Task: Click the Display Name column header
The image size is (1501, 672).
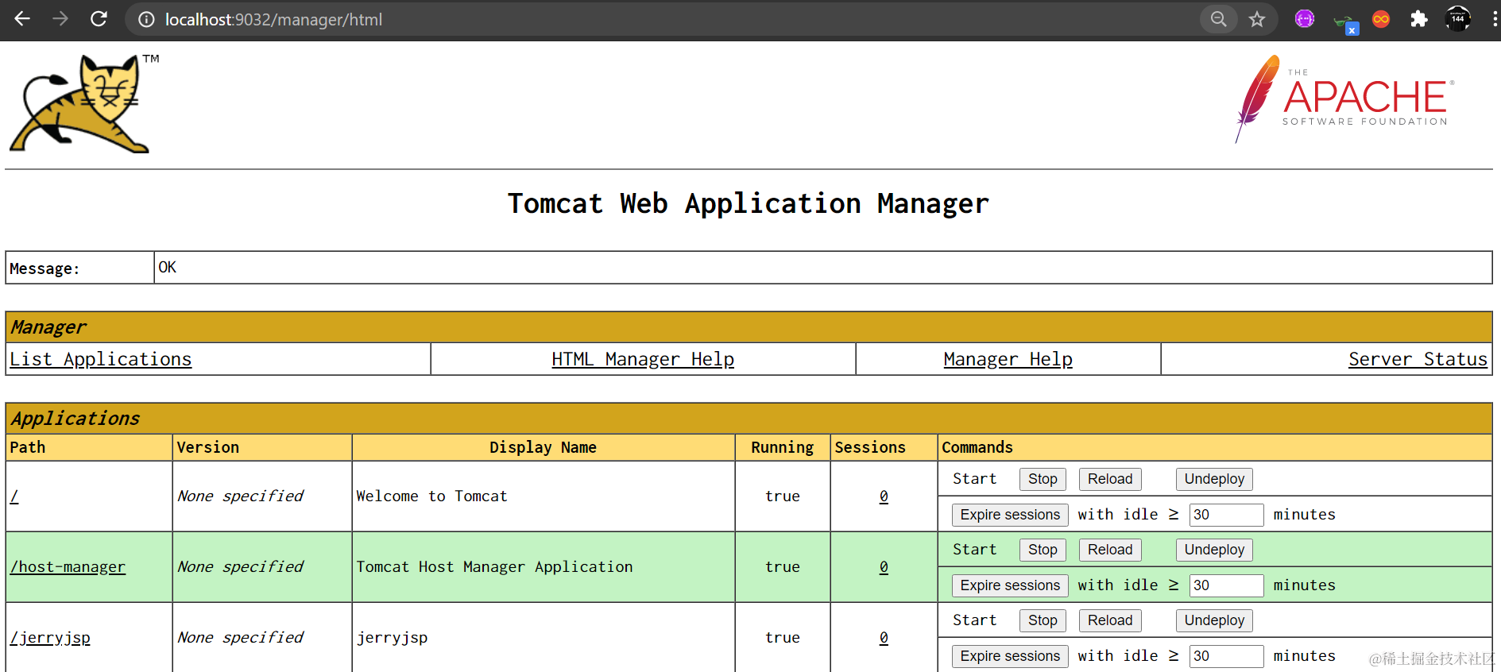Action: click(x=543, y=447)
